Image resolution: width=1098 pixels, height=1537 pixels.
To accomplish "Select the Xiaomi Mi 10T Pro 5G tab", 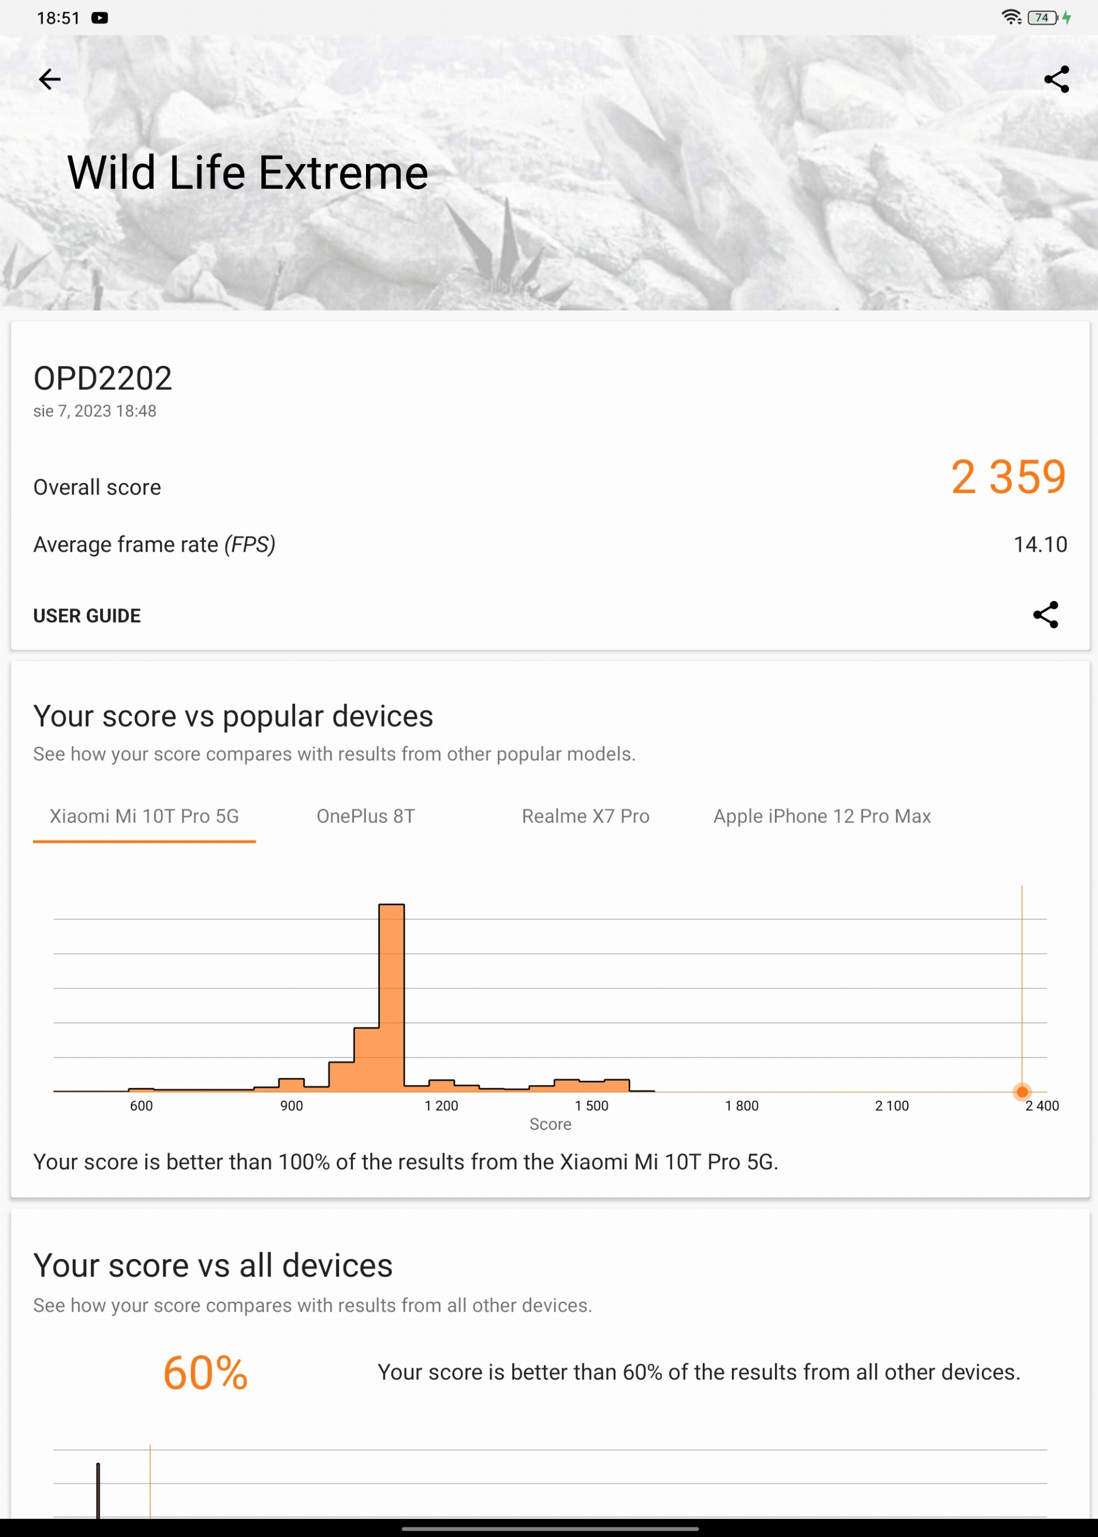I will [x=145, y=817].
